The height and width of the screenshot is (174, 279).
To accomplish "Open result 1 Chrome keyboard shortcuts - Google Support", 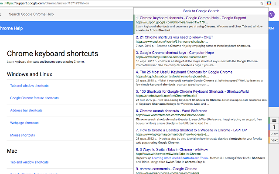I will (x=191, y=18).
